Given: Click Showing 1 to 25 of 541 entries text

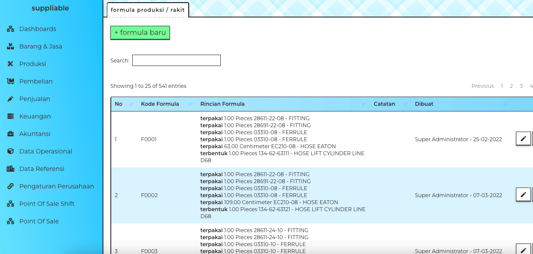Looking at the screenshot, I should pos(148,86).
